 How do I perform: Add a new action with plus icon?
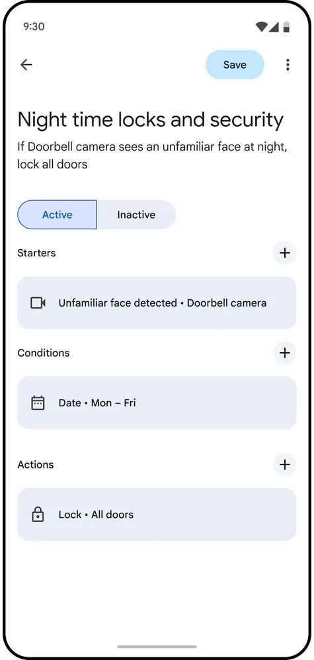click(285, 464)
